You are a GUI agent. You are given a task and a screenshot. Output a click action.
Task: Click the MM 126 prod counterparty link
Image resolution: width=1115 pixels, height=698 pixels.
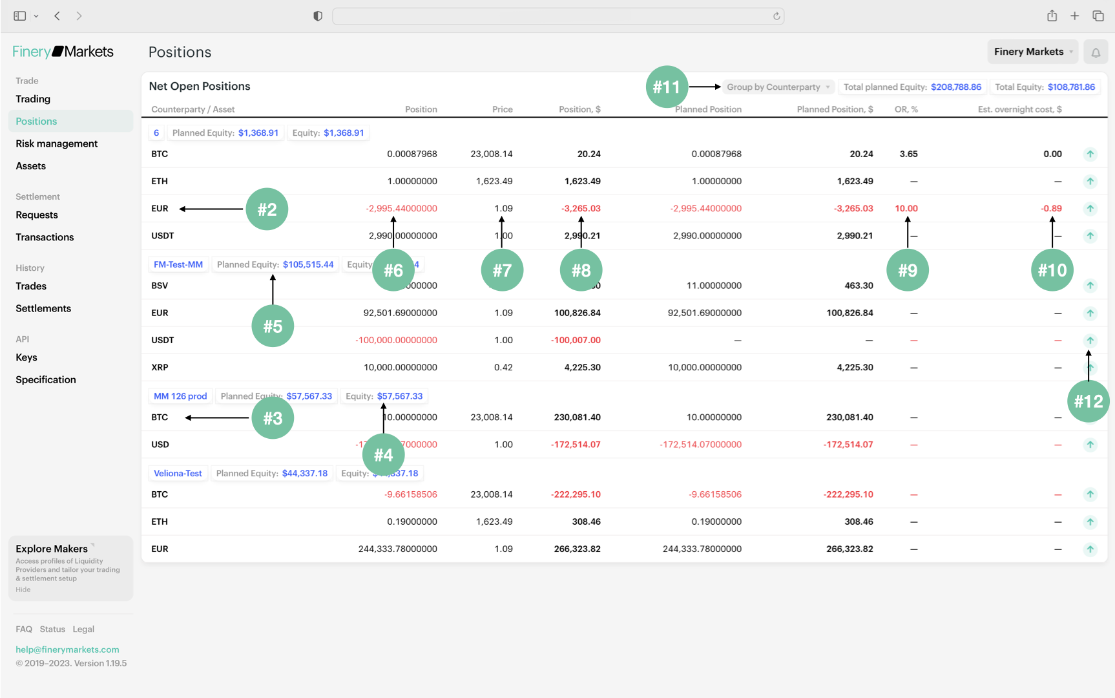[180, 396]
